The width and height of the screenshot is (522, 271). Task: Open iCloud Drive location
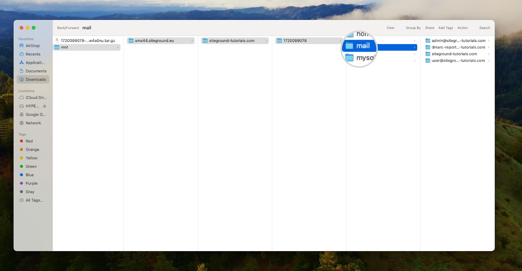click(x=33, y=98)
